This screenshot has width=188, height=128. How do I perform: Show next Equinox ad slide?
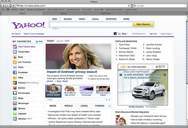pyautogui.click(x=165, y=75)
